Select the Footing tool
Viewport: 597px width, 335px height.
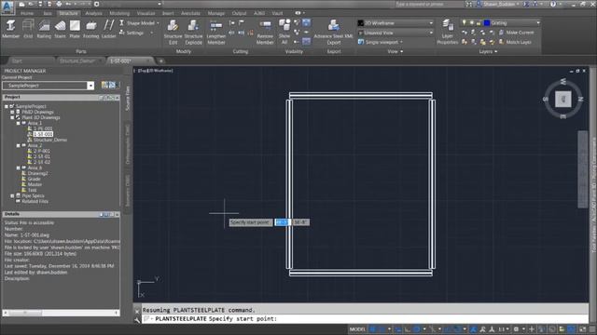[91, 29]
